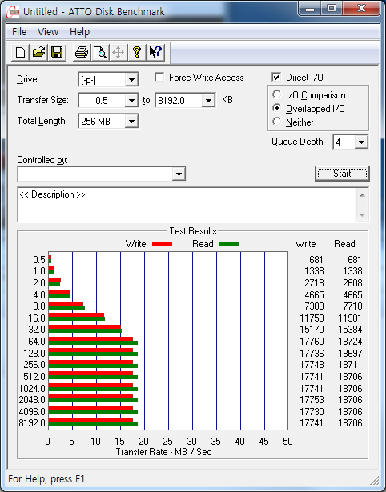Minimize the ATTO Disk Benchmark window
Image resolution: width=386 pixels, height=492 pixels.
(310, 9)
